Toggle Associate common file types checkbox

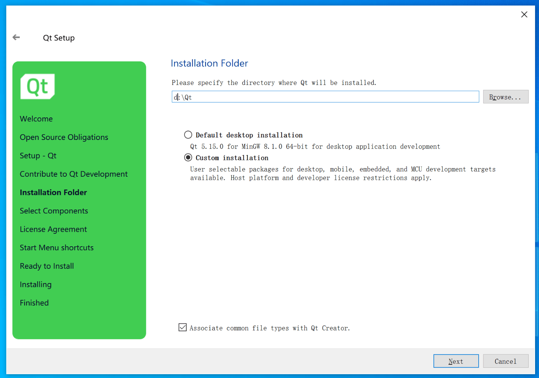[182, 328]
